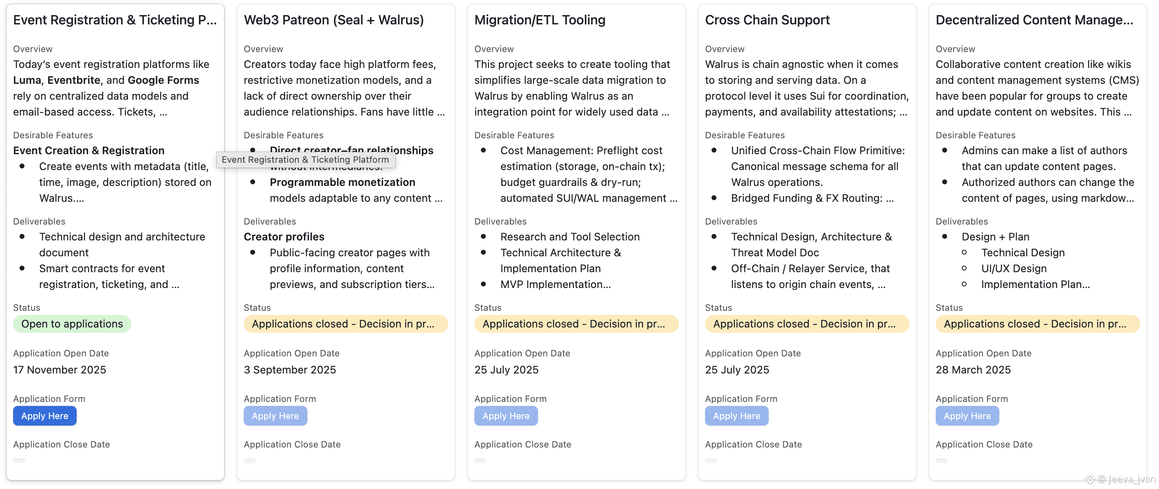Select Web3 Patreon's Applications closed status tag
Screen dimensions: 1159x489
[345, 324]
